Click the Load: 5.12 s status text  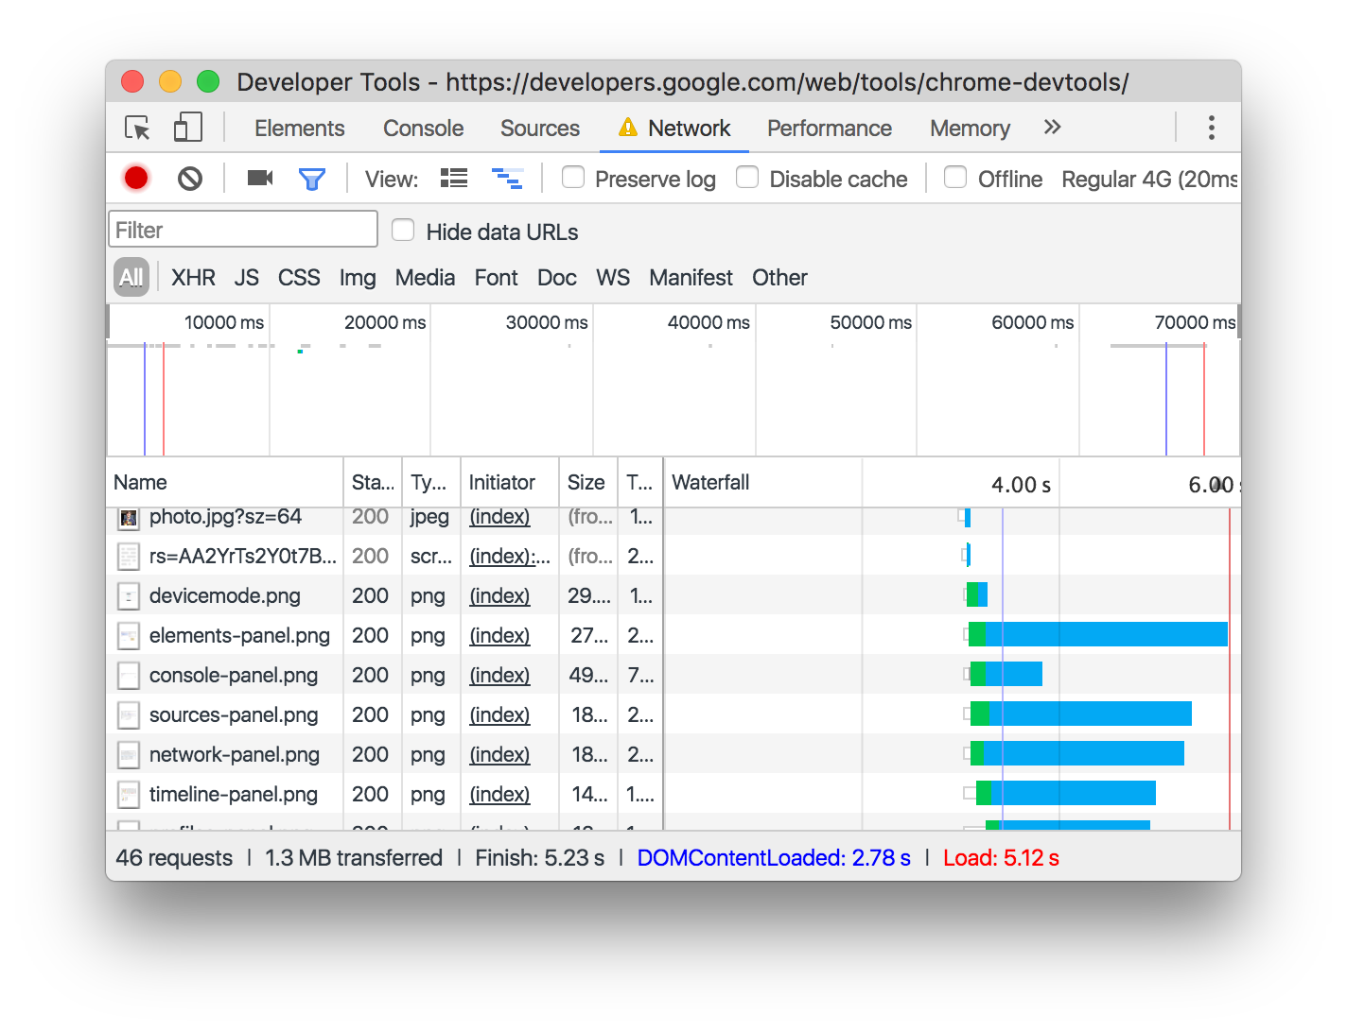coord(1001,858)
